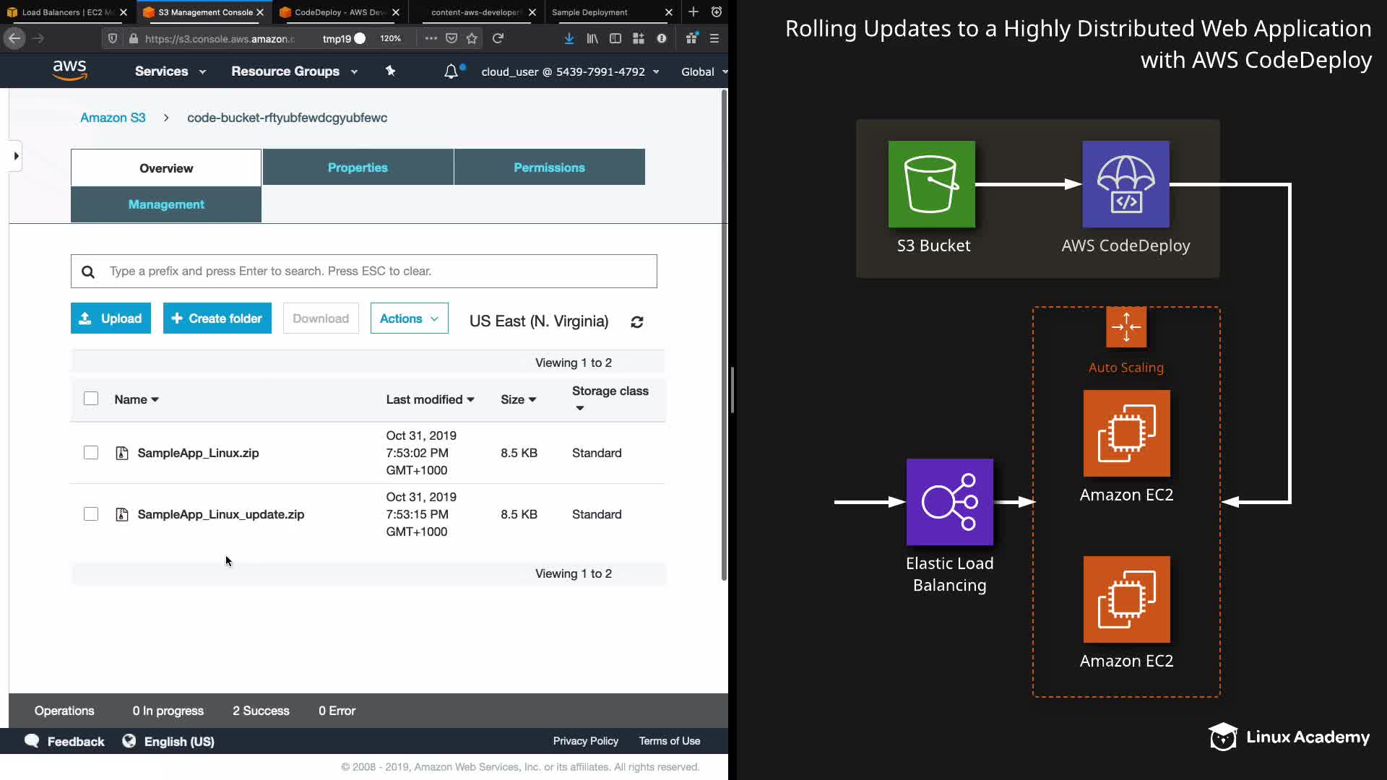This screenshot has height=780, width=1387.
Task: Click the Upload button
Action: pos(111,318)
